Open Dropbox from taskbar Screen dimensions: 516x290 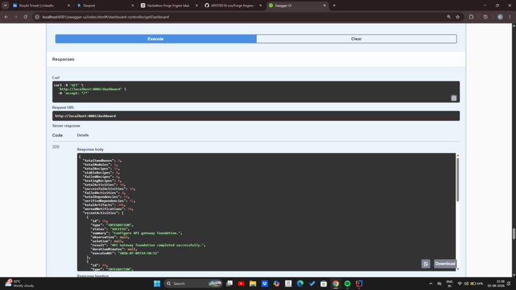pyautogui.click(x=264, y=284)
